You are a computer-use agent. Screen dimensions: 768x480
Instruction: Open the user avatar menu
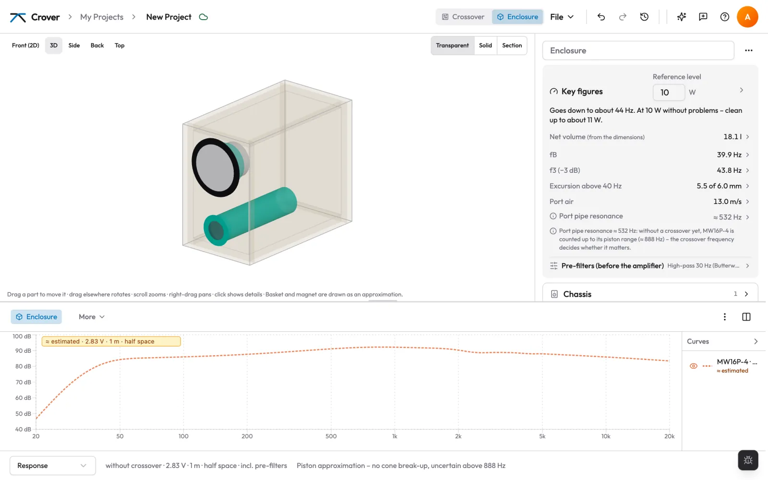(747, 17)
